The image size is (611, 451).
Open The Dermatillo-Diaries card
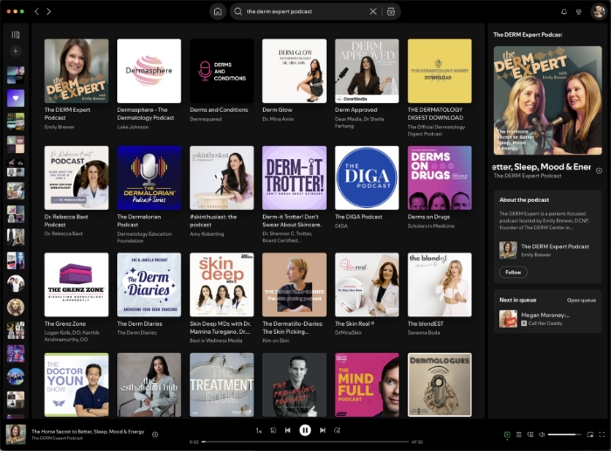tap(295, 298)
